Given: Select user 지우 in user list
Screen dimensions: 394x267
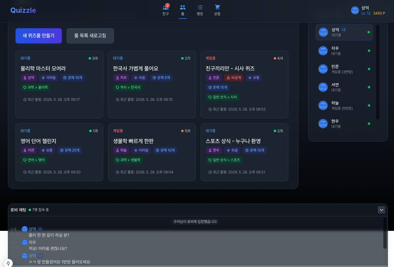Looking at the screenshot, I should click(344, 51).
